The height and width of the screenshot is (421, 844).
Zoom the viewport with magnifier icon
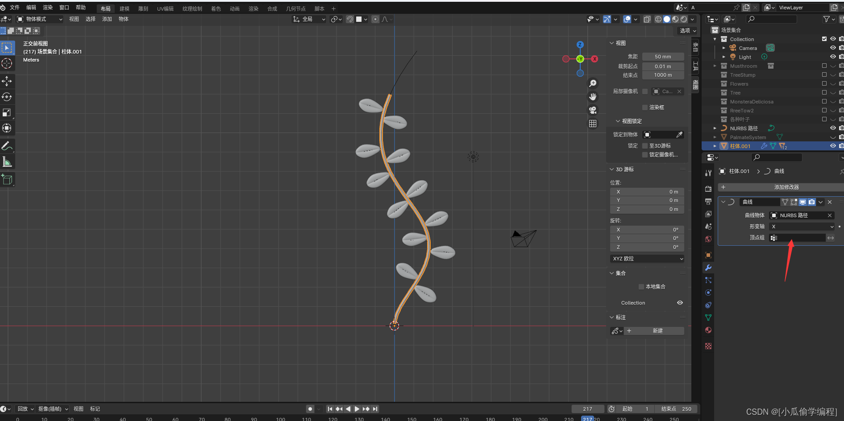(593, 83)
